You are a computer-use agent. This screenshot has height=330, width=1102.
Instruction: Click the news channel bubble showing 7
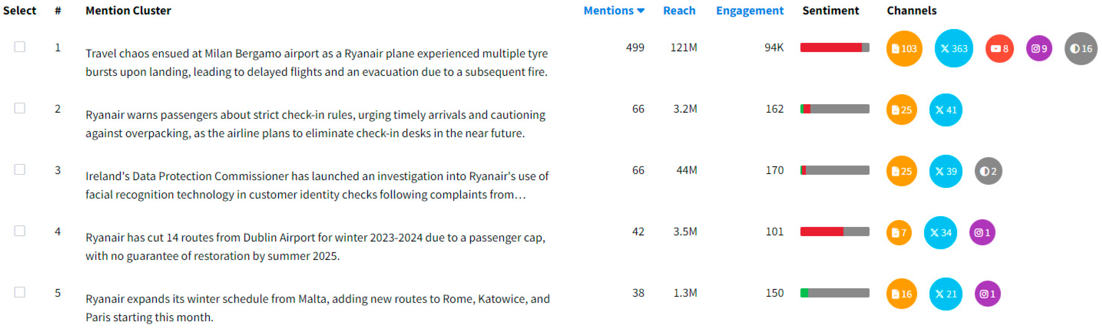click(x=898, y=233)
